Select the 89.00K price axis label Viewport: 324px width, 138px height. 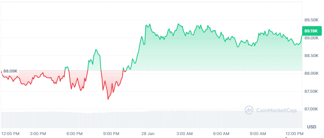311,38
